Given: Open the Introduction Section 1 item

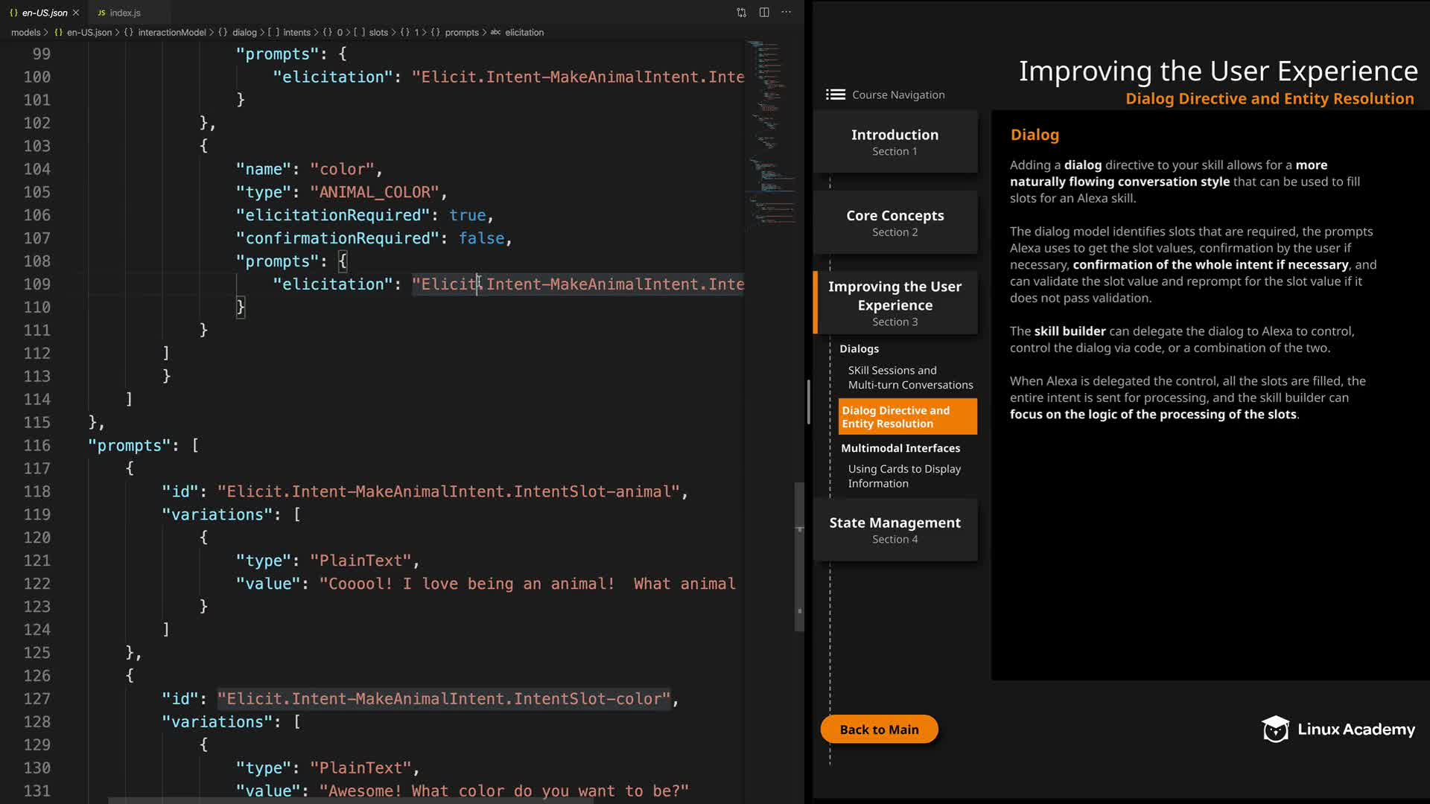Looking at the screenshot, I should click(x=894, y=141).
